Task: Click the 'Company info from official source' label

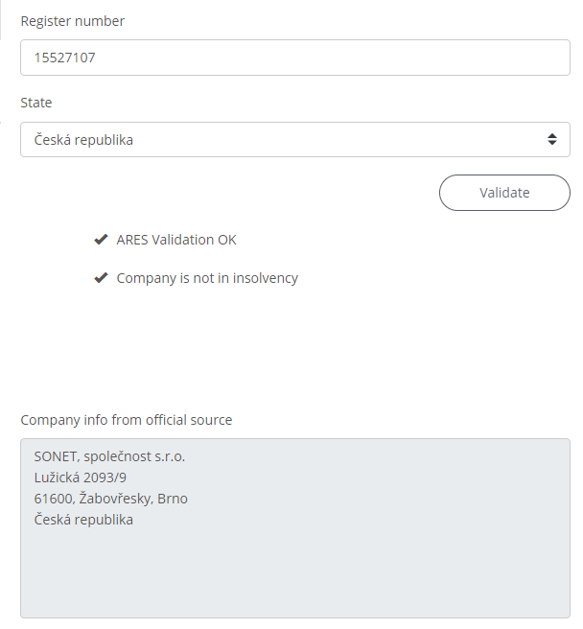Action: 127,420
